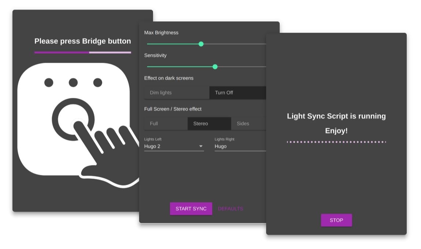This screenshot has height=249, width=421.
Task: Stop the running Light Sync script
Action: point(336,220)
